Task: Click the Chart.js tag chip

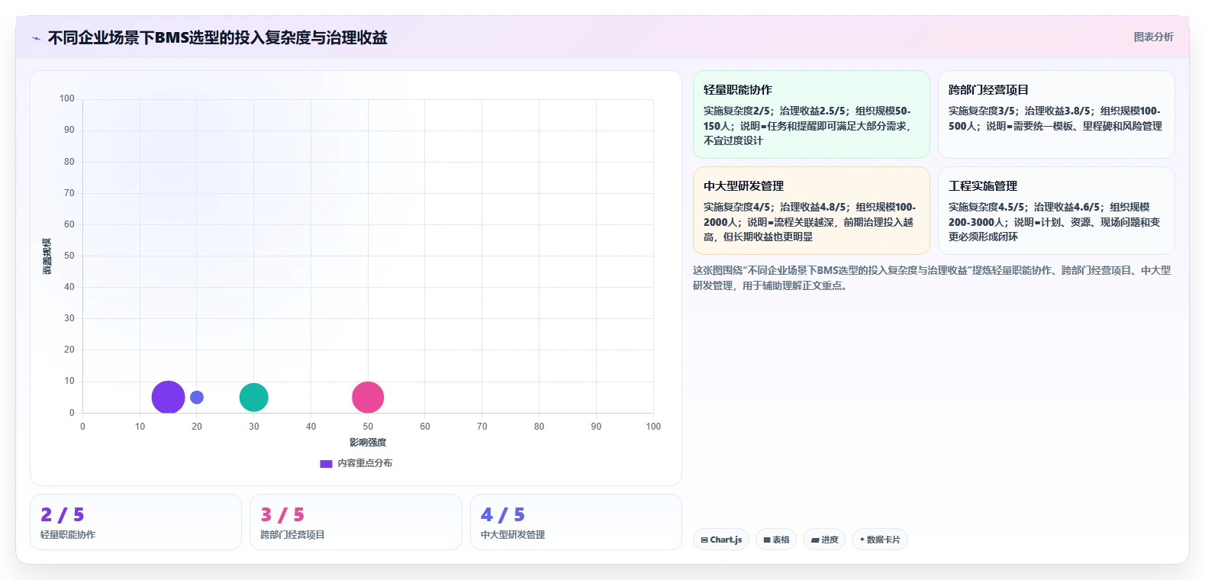Action: (721, 540)
